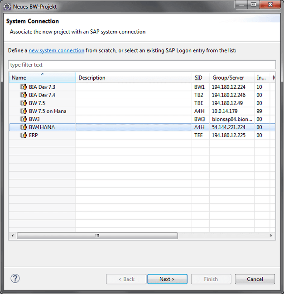Sort by the SID column header
This screenshot has width=284, height=294.
201,77
